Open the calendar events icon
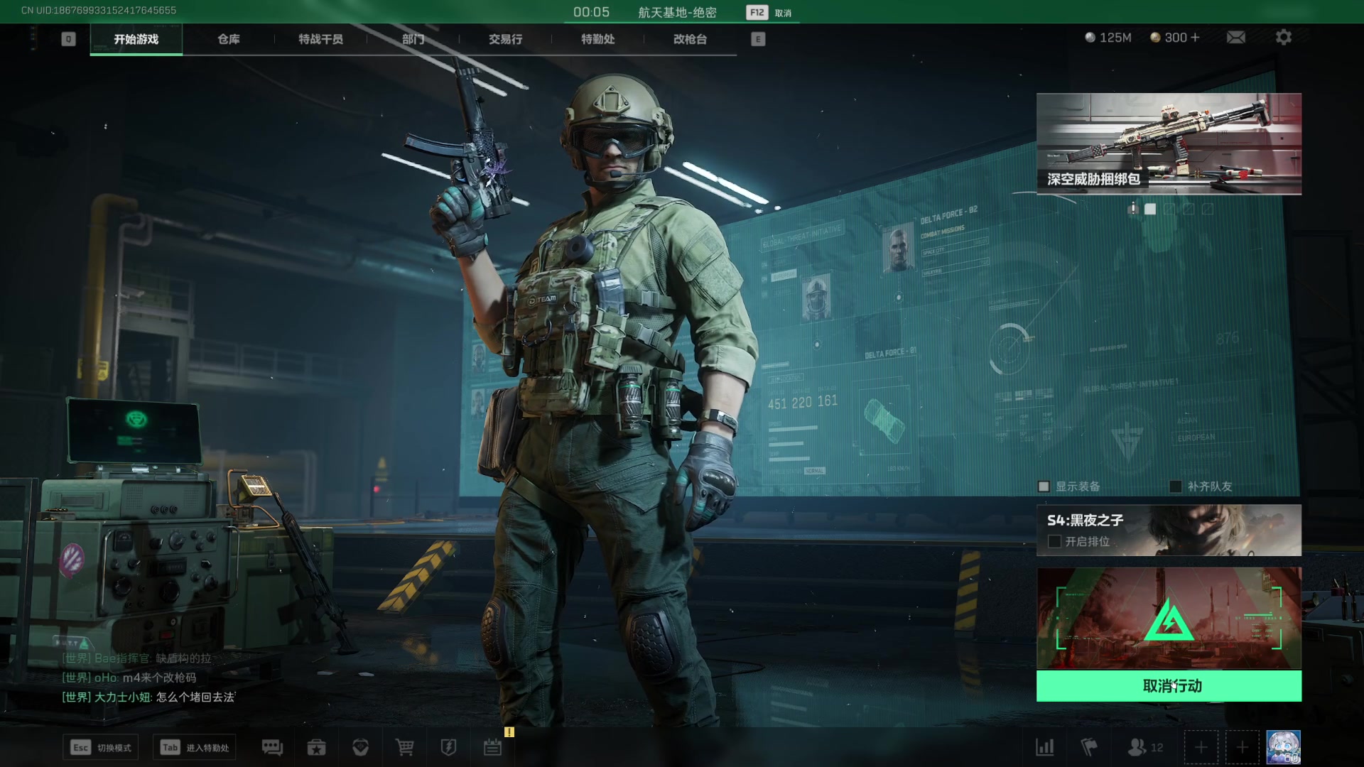This screenshot has height=767, width=1364. pyautogui.click(x=492, y=747)
